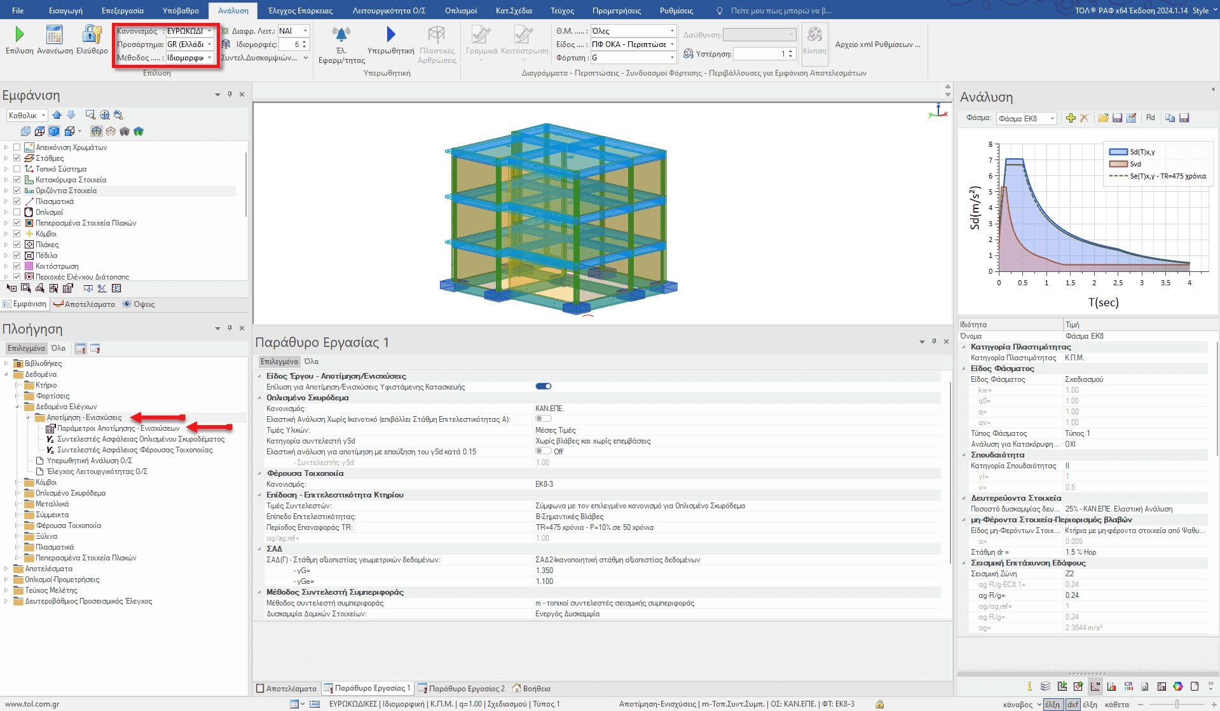Toggle the Στάθμες visibility checkbox
The image size is (1220, 711).
17,158
